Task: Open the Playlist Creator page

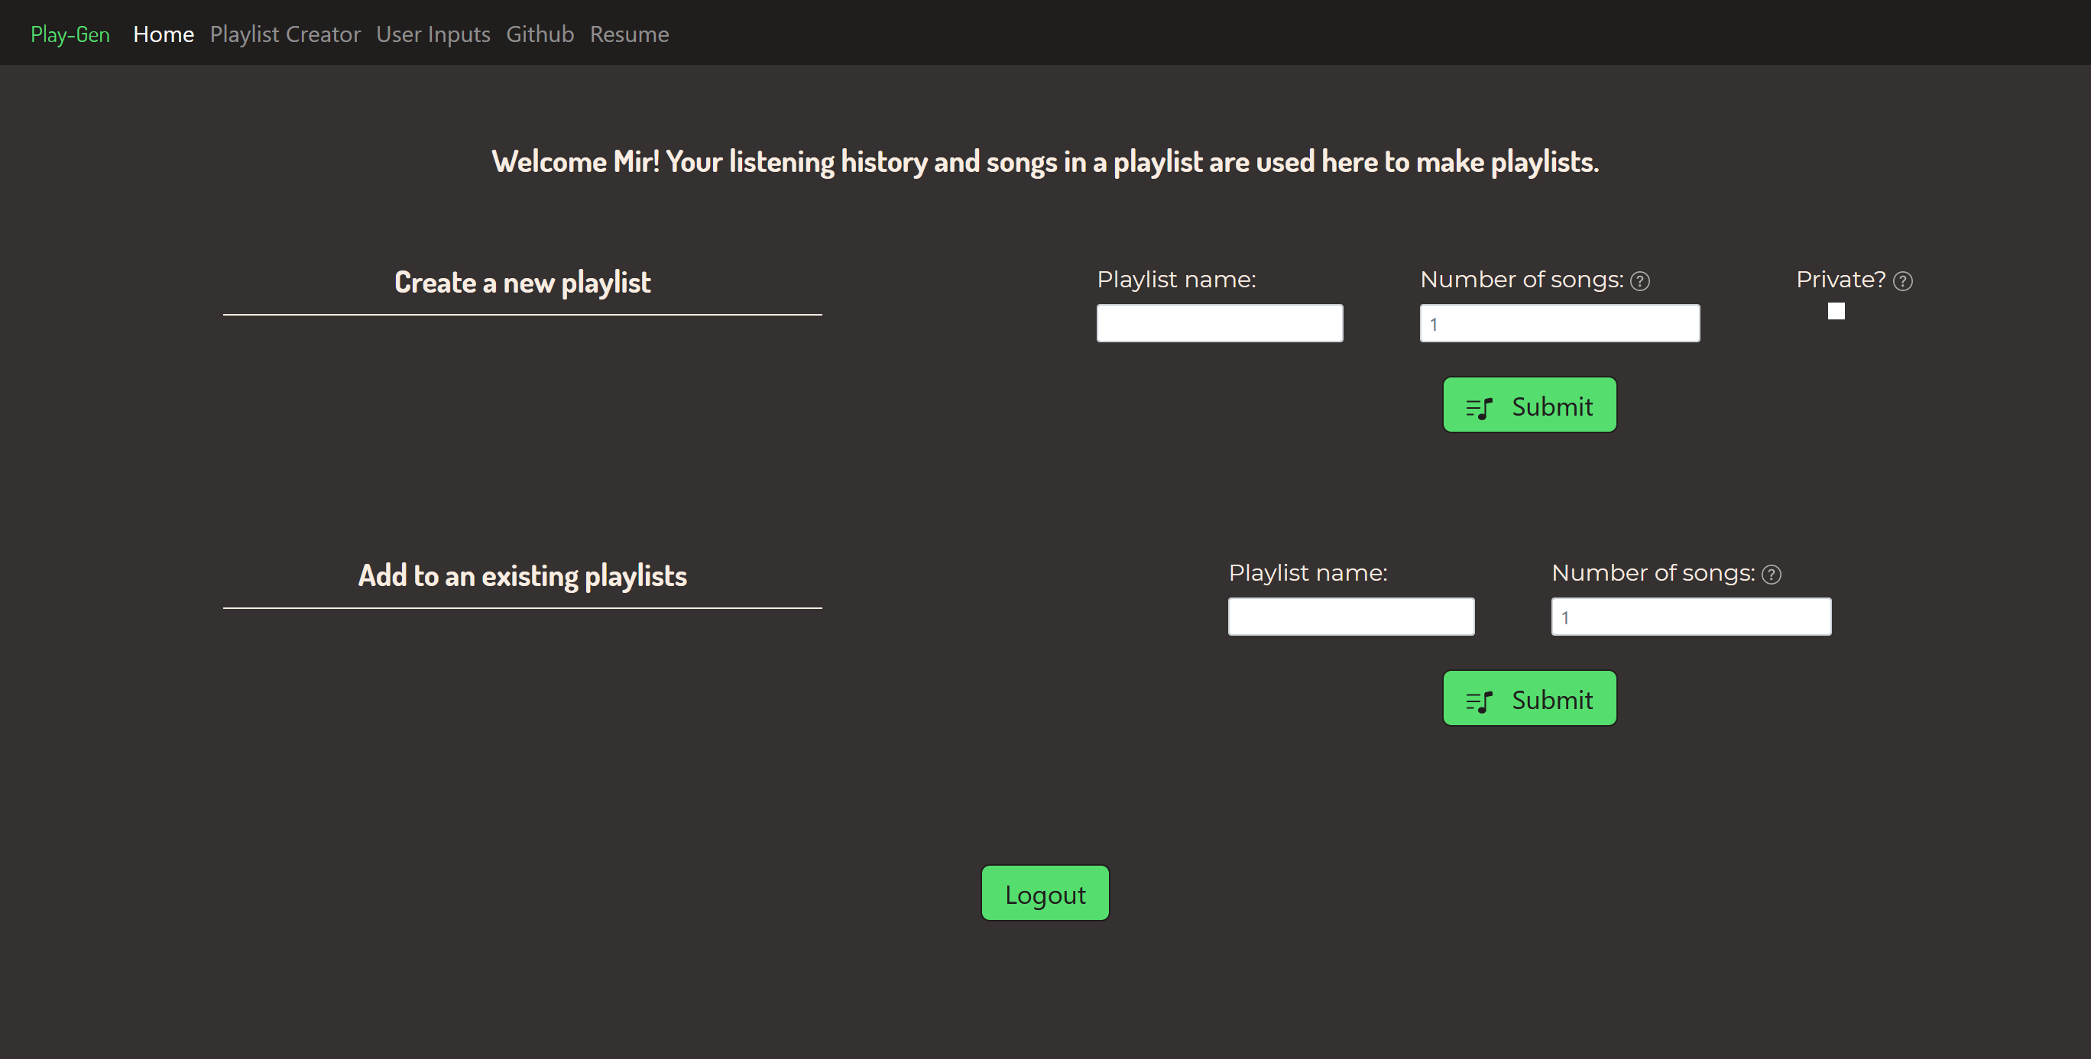Action: 285,34
